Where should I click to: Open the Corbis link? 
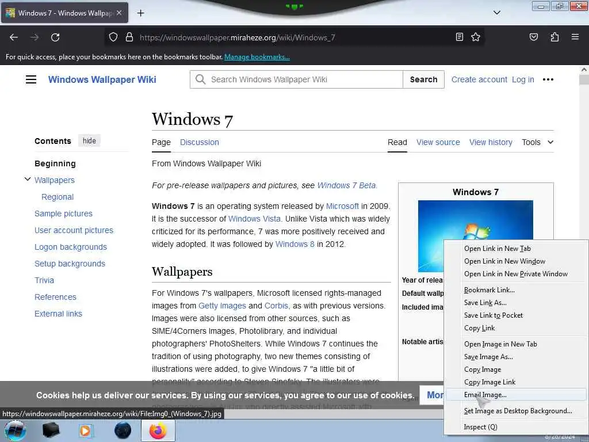pos(277,306)
